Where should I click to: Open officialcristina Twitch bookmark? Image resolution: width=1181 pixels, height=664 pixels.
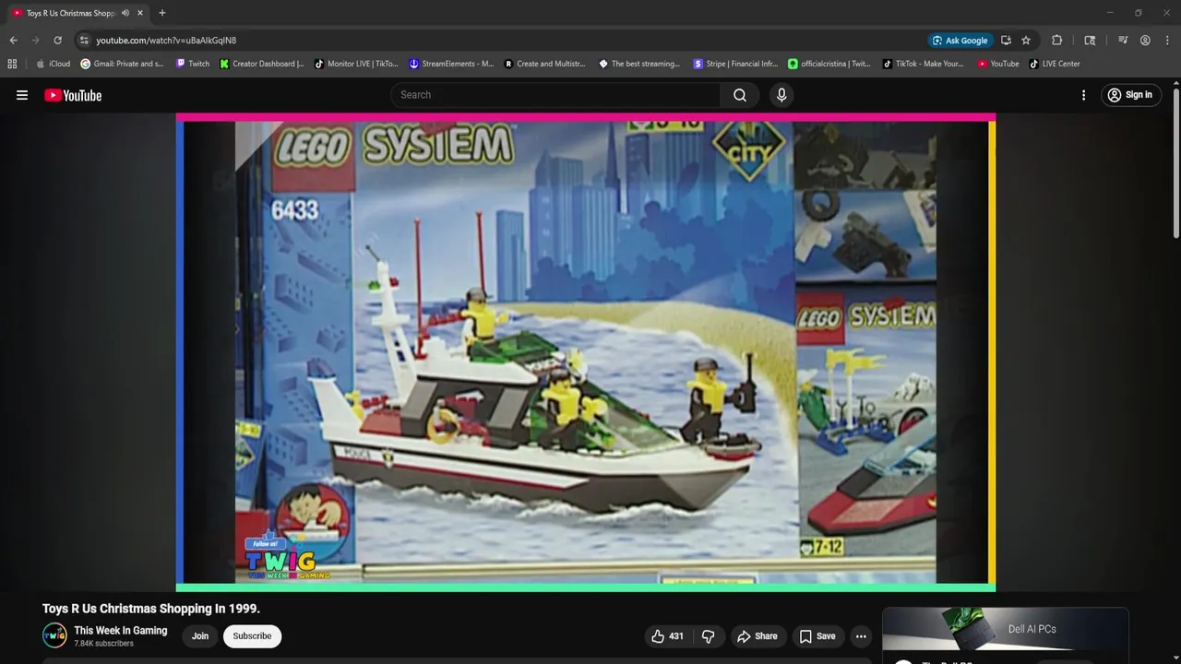tap(829, 64)
